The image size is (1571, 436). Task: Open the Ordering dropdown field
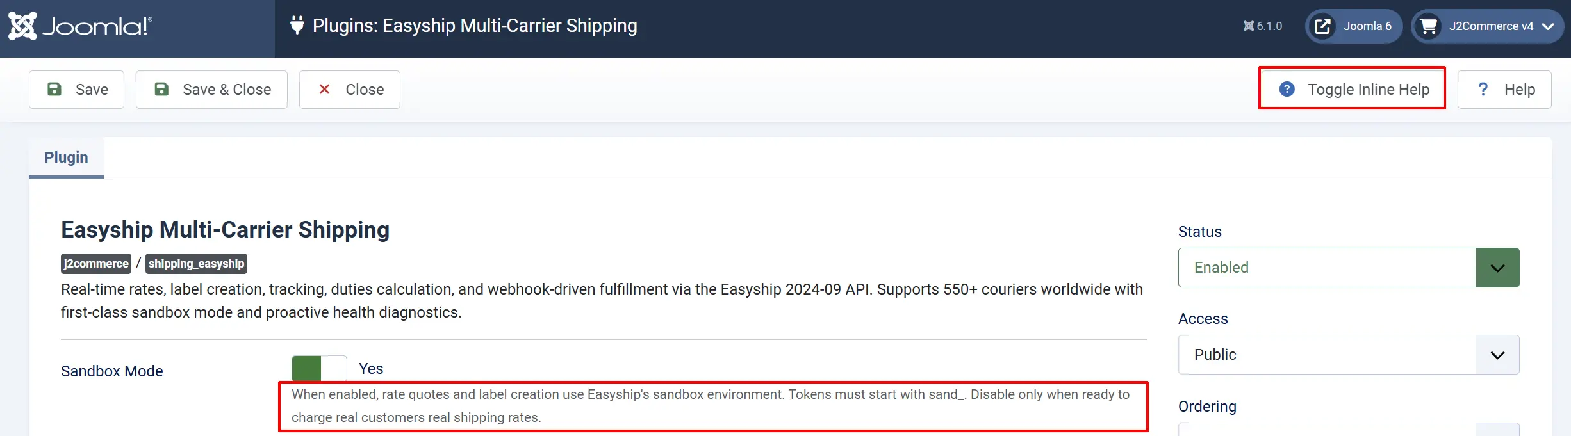pyautogui.click(x=1349, y=429)
